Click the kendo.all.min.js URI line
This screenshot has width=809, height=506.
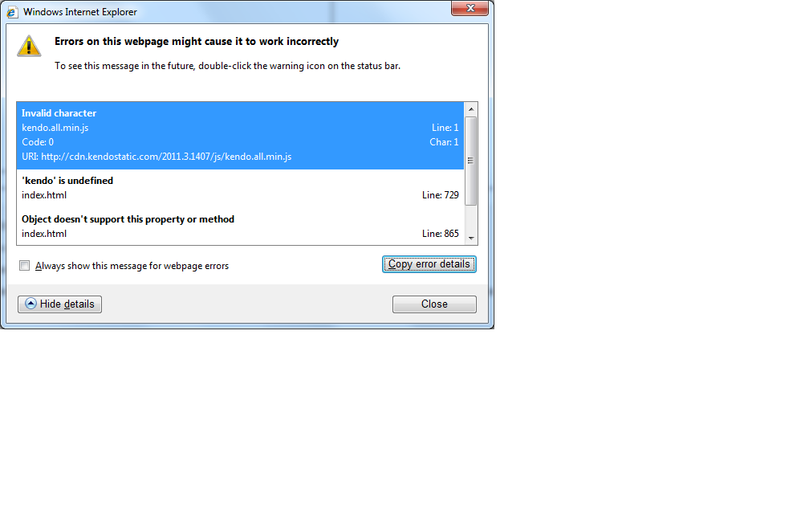(157, 157)
